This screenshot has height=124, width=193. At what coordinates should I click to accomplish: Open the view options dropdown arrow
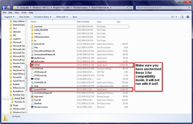pos(176,17)
